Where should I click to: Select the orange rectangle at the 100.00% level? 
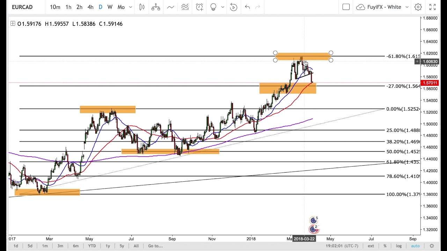point(47,192)
